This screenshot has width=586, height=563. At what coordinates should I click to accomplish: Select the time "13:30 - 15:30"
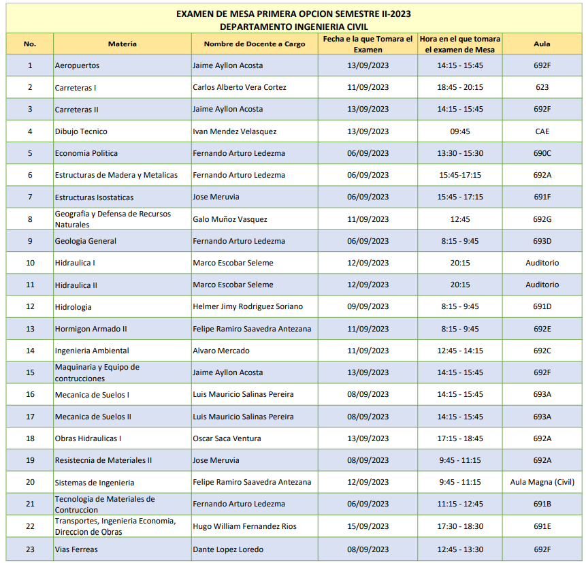pos(461,153)
